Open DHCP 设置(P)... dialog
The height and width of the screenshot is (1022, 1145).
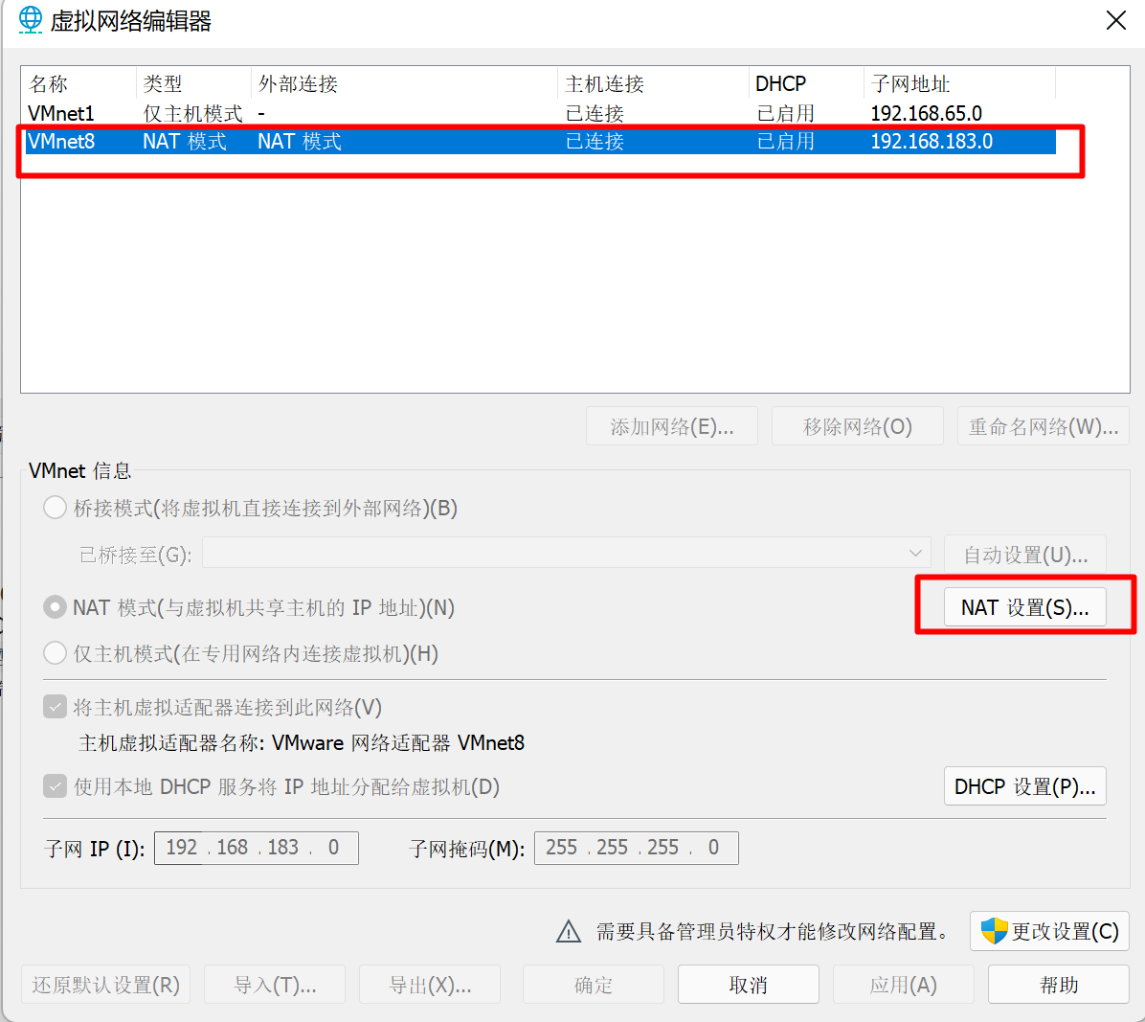click(x=1025, y=786)
